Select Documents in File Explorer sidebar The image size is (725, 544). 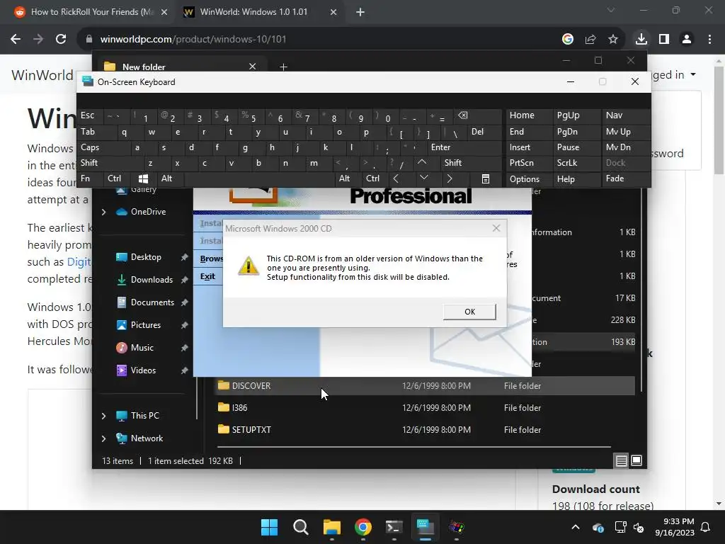pyautogui.click(x=152, y=302)
